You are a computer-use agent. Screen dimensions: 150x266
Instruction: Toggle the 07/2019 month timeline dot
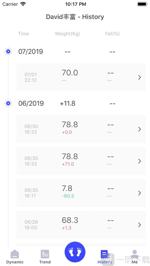[x=8, y=52]
